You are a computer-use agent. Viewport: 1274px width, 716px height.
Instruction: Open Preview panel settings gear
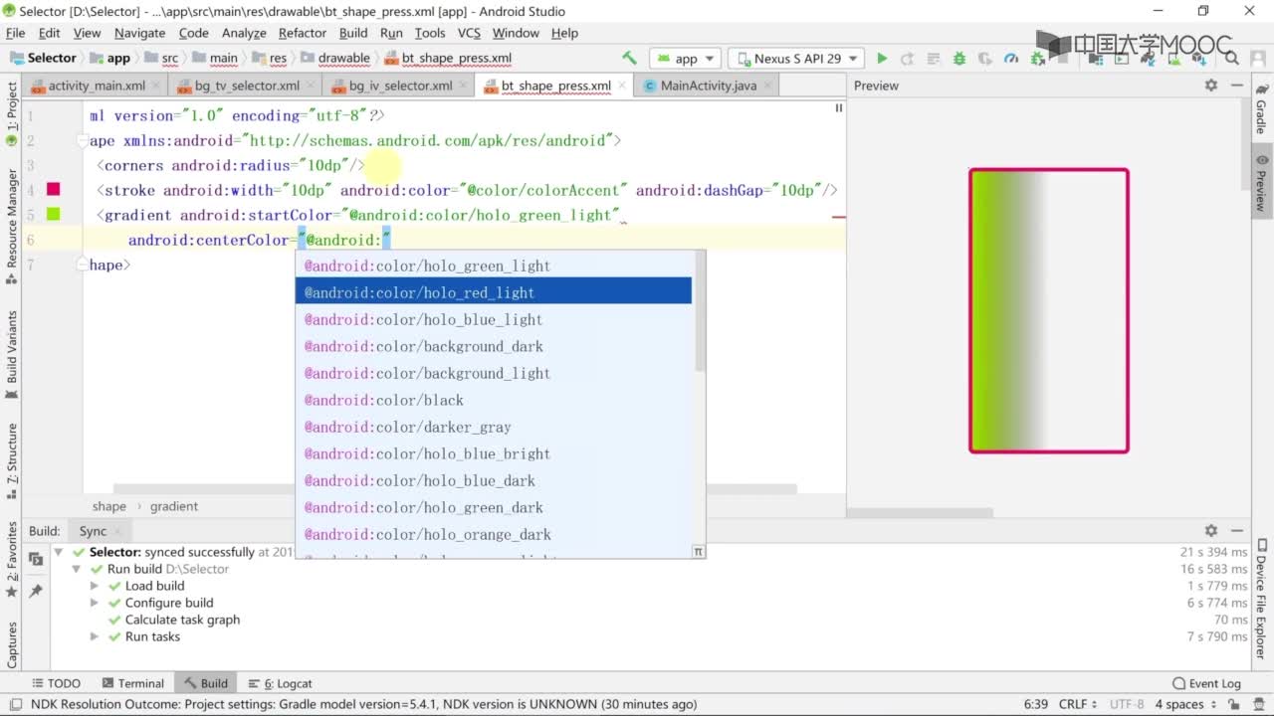point(1211,86)
